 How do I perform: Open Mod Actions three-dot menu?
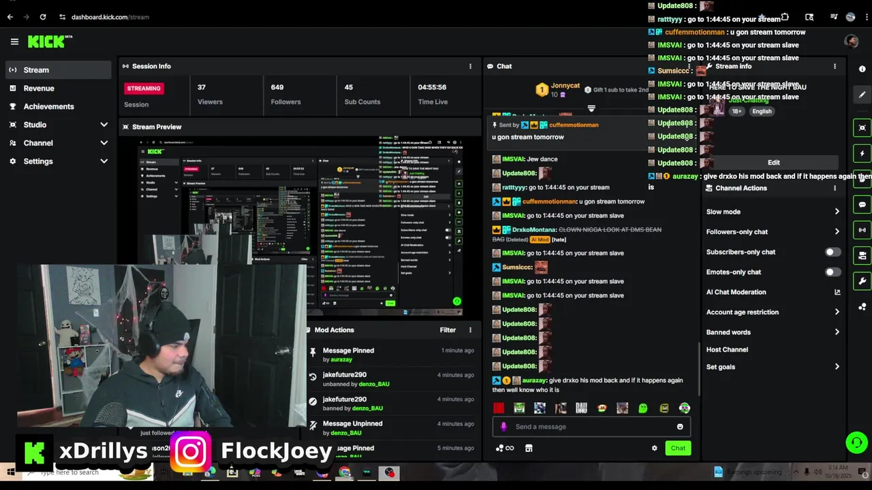[x=470, y=330]
